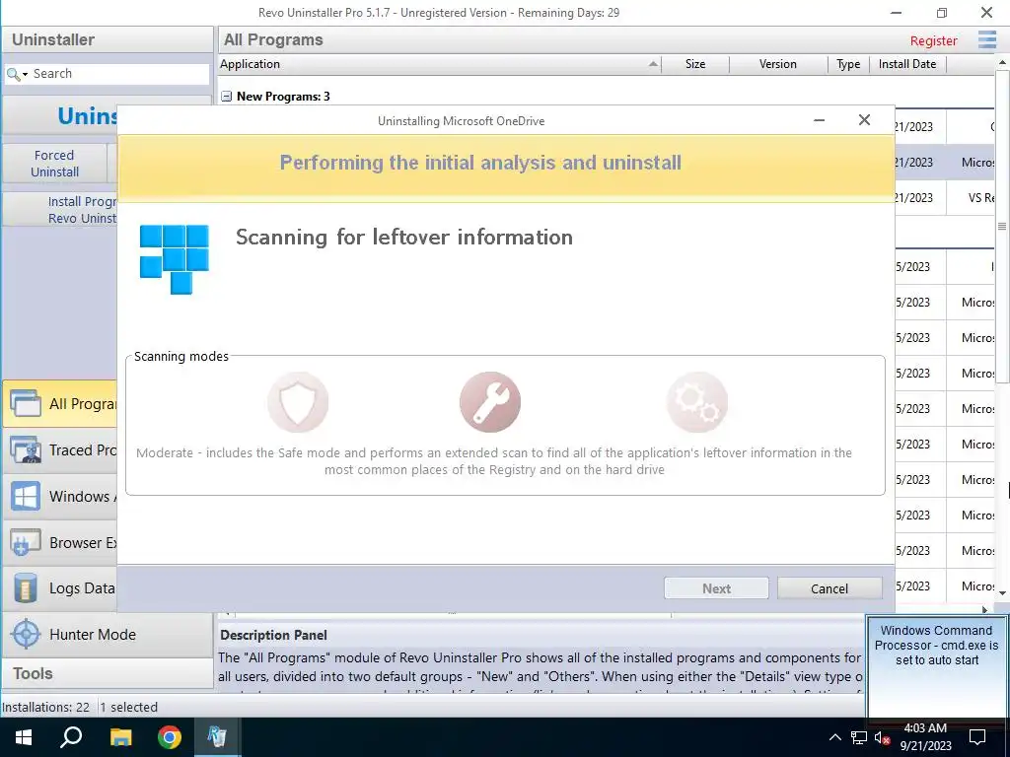Click the Application column sort arrow
Image resolution: width=1010 pixels, height=757 pixels.
[653, 64]
